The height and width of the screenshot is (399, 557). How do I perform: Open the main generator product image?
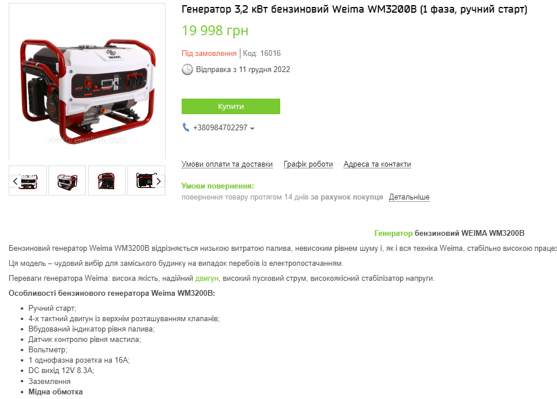tap(87, 81)
